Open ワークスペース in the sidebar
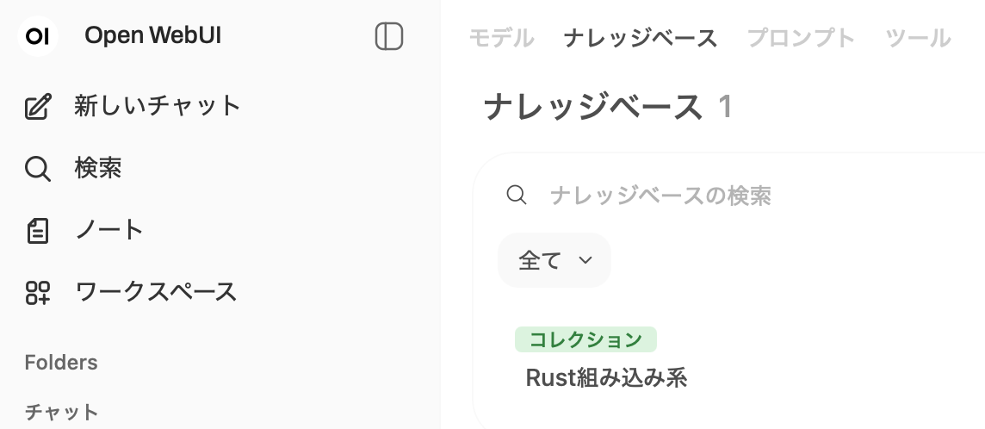Screen dimensions: 985x429 156,293
